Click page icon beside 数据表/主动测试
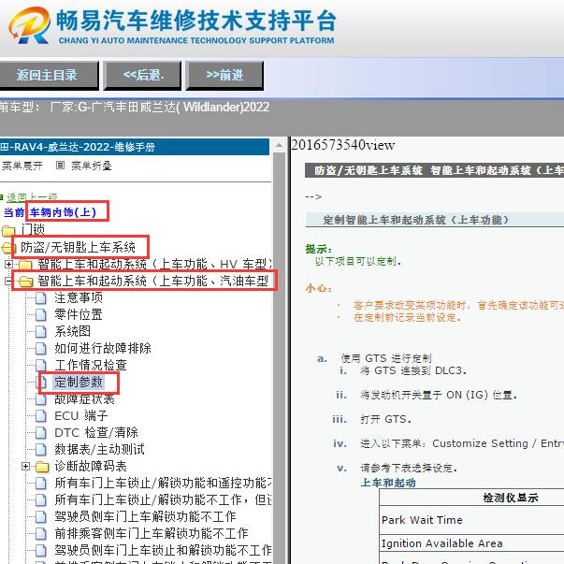Image resolution: width=564 pixels, height=564 pixels. pyautogui.click(x=41, y=450)
